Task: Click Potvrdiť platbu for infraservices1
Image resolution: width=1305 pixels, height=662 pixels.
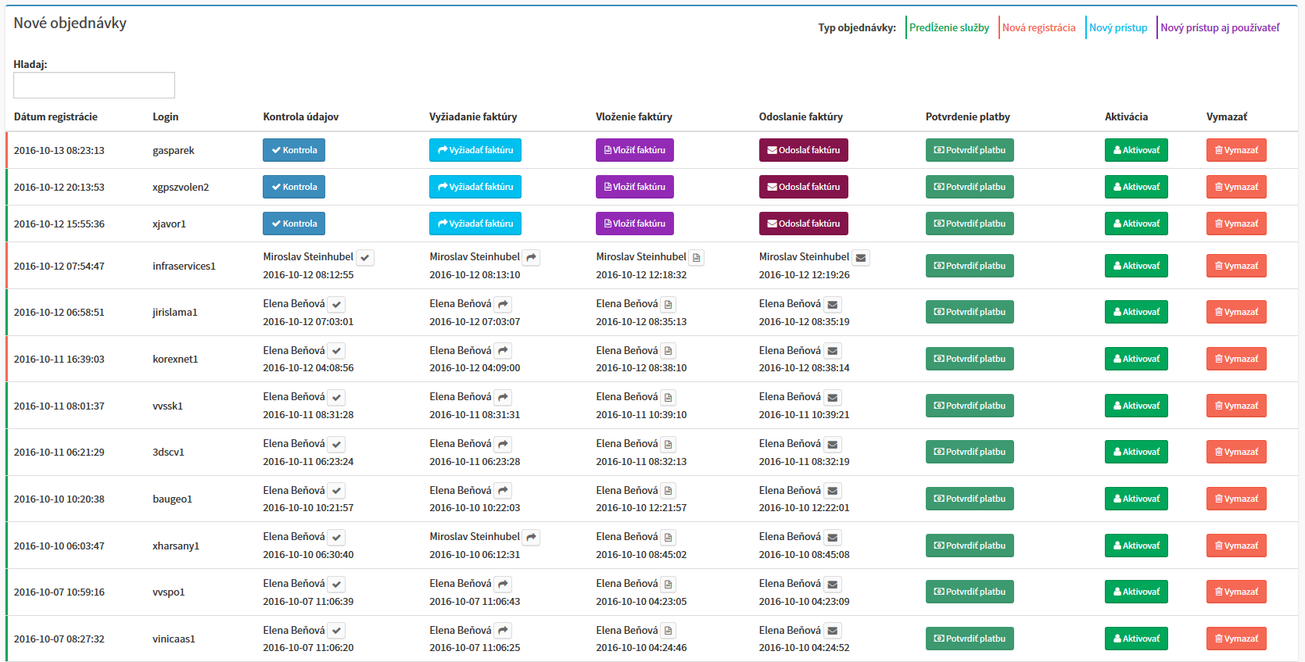Action: click(x=970, y=266)
